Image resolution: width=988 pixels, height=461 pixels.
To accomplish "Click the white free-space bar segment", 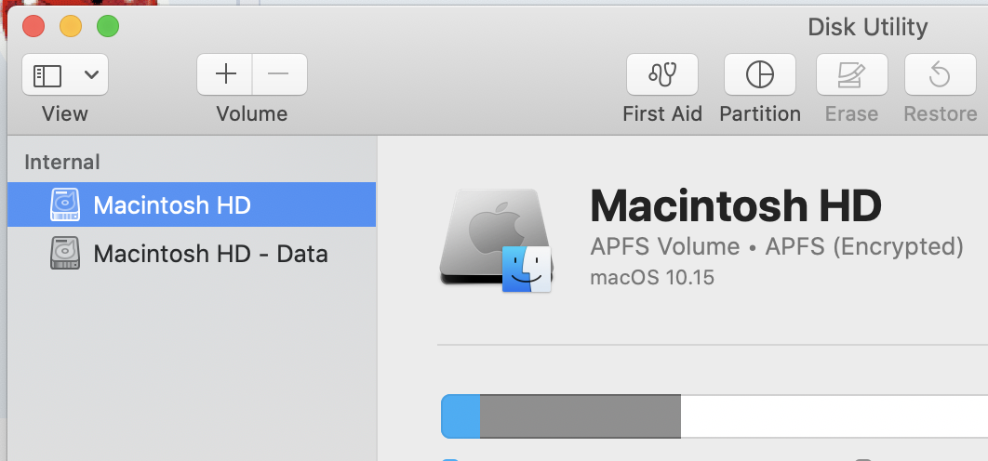I will (834, 416).
